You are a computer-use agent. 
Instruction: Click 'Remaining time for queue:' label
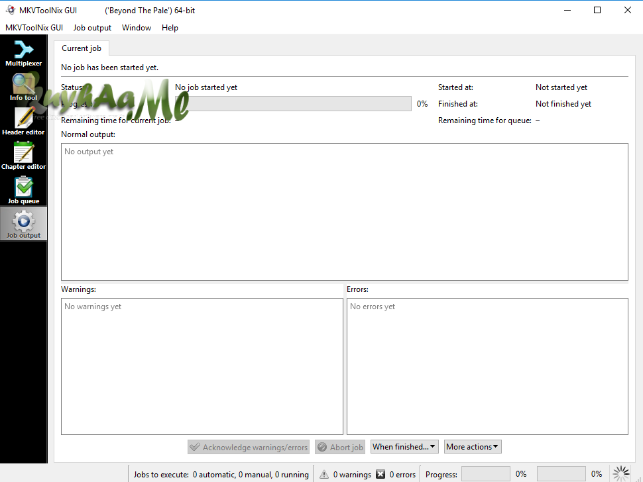coord(485,120)
